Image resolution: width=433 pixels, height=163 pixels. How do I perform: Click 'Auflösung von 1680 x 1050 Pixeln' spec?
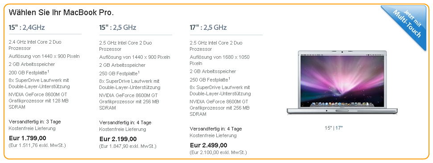tap(219, 60)
